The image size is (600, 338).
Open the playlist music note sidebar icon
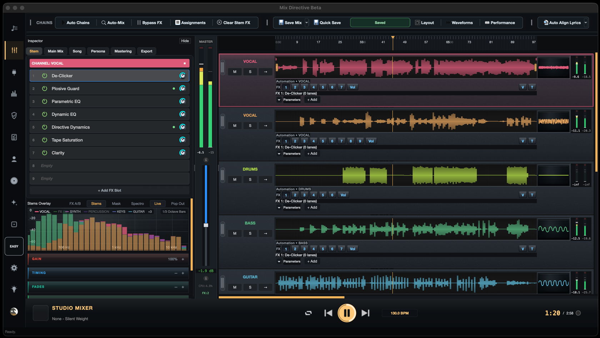(x=14, y=28)
